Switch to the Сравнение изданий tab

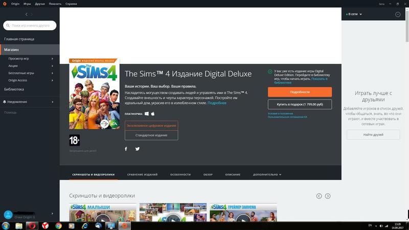[x=143, y=174]
